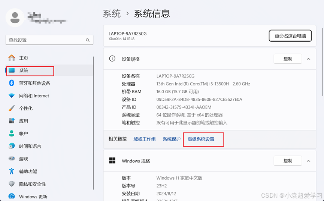Click the 主页 home icon

(12, 58)
